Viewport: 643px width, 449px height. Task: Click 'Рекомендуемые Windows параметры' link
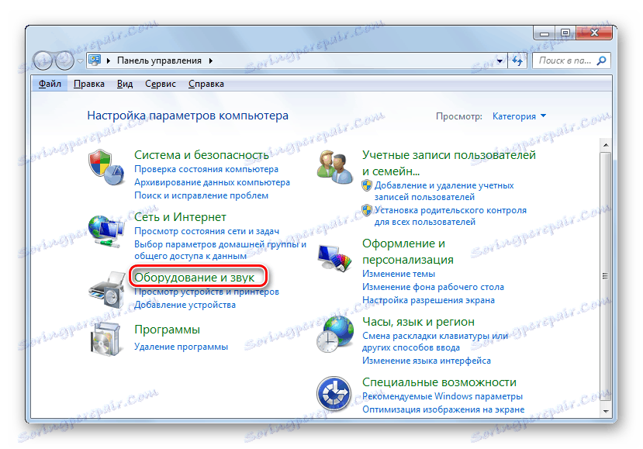(442, 396)
